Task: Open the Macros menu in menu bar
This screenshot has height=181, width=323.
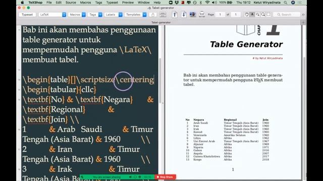Action: click(85, 3)
